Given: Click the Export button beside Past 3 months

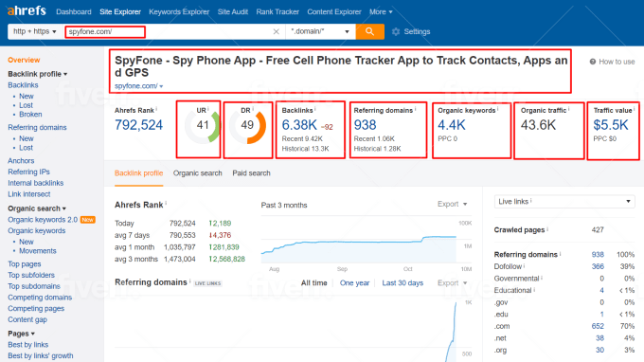Looking at the screenshot, I should [452, 204].
